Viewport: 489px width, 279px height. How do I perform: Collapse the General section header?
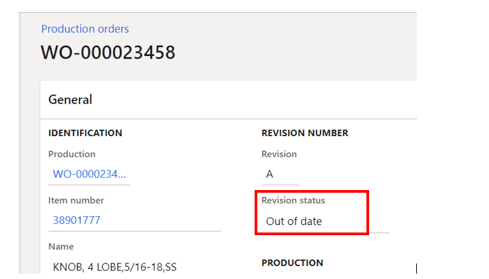pos(70,100)
